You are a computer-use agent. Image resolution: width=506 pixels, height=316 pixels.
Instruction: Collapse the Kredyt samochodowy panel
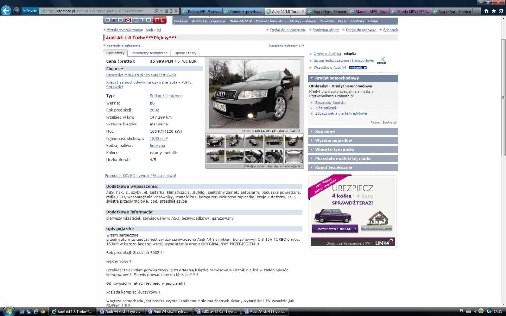click(x=353, y=78)
